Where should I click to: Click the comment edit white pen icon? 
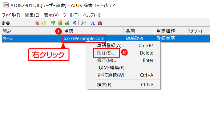[x=74, y=23]
